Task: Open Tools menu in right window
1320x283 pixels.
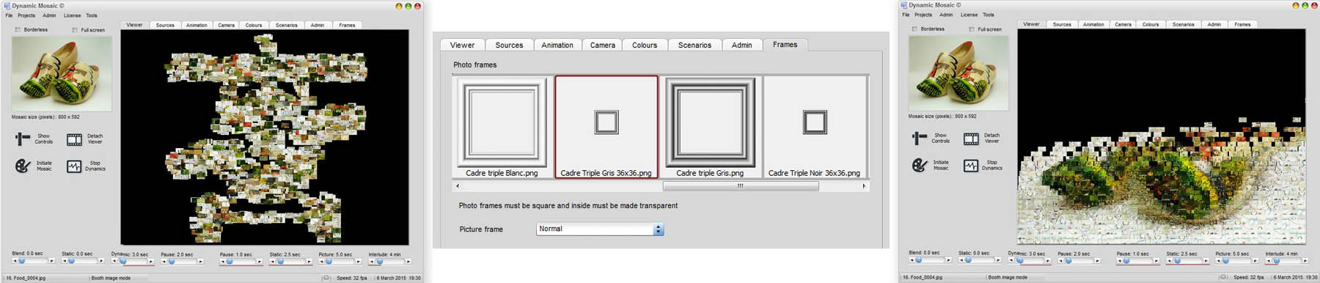Action: click(x=989, y=15)
